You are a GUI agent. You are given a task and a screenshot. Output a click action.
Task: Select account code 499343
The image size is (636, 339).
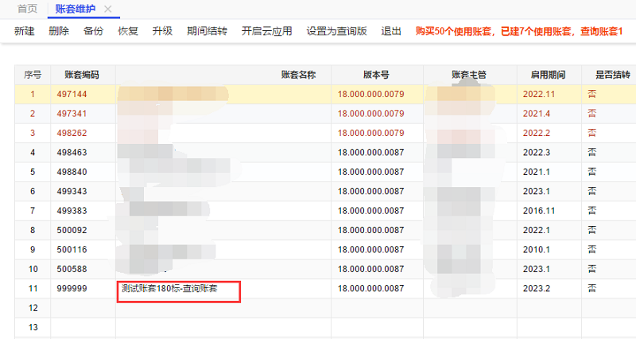[x=72, y=191]
